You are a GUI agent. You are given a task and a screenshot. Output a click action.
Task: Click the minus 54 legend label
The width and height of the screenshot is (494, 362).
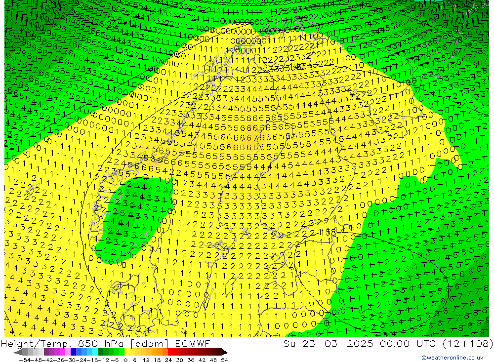pos(25,360)
